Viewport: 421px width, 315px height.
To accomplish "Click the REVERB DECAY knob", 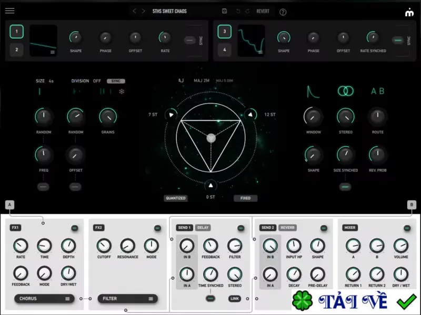I will (294, 274).
